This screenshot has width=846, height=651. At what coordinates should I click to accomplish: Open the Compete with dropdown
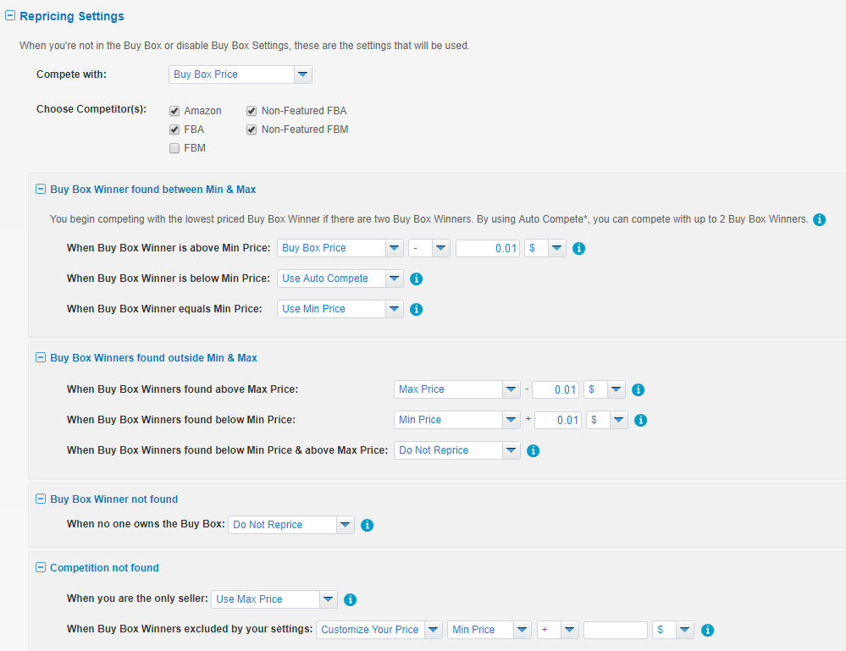(241, 74)
